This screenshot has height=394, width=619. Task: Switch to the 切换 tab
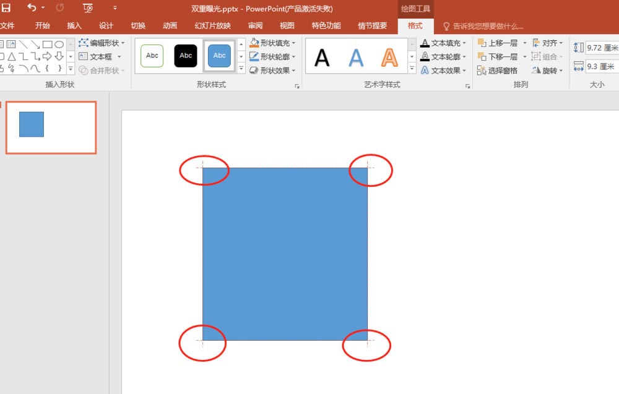(138, 25)
